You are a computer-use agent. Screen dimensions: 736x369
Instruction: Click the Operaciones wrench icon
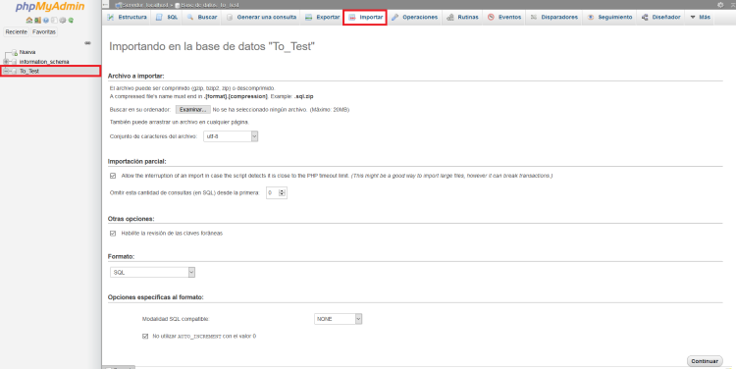point(394,17)
